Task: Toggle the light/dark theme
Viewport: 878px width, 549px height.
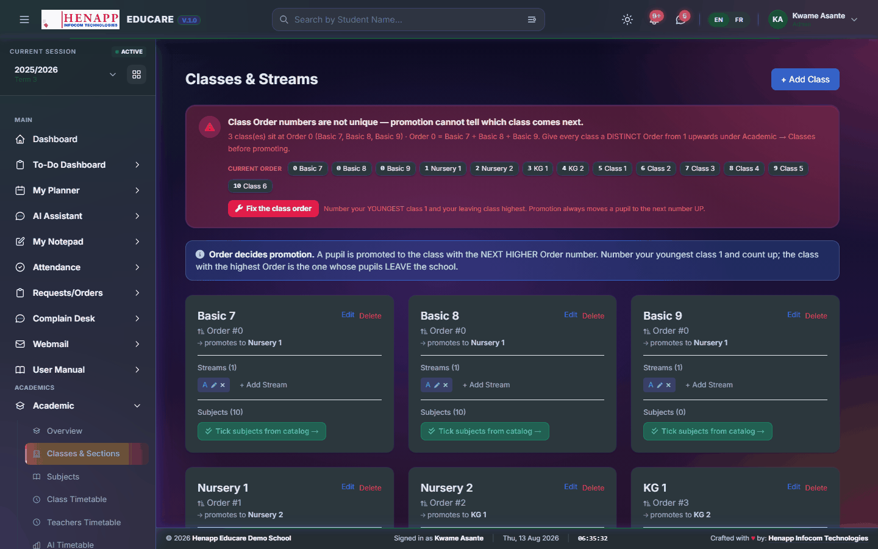Action: click(x=627, y=20)
